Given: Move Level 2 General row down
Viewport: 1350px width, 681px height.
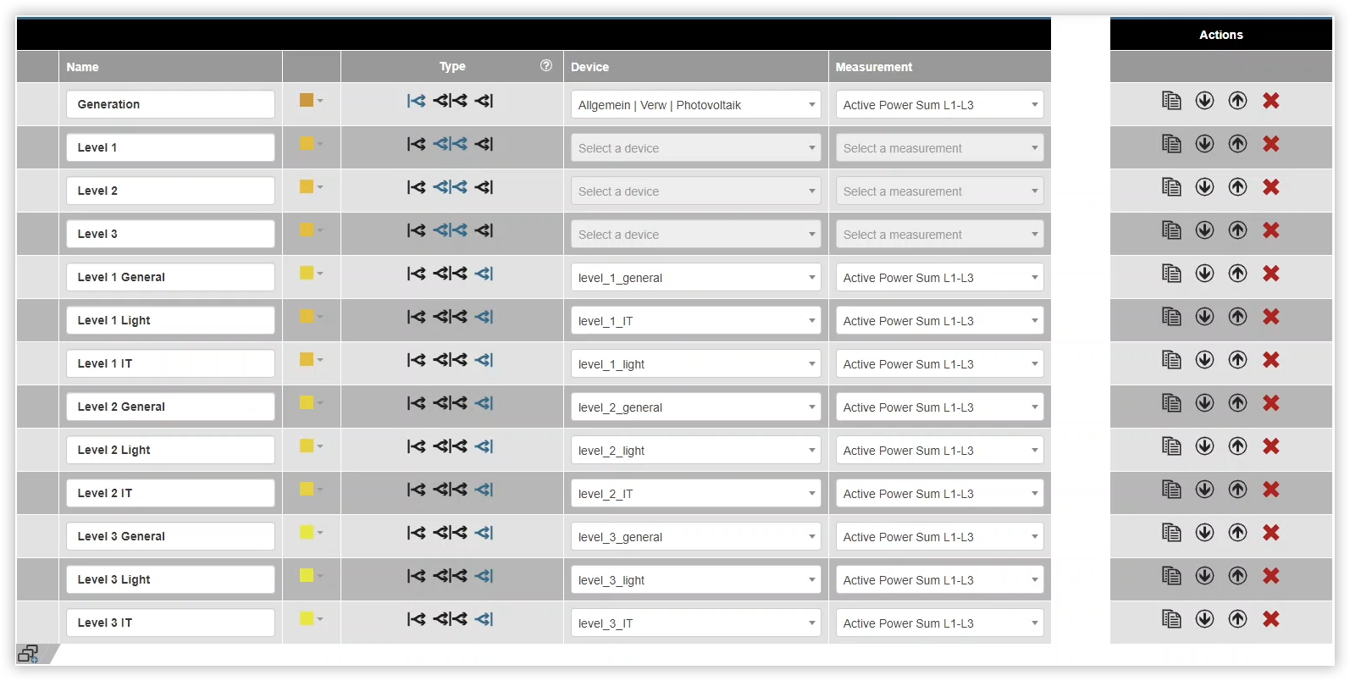Looking at the screenshot, I should pos(1204,403).
